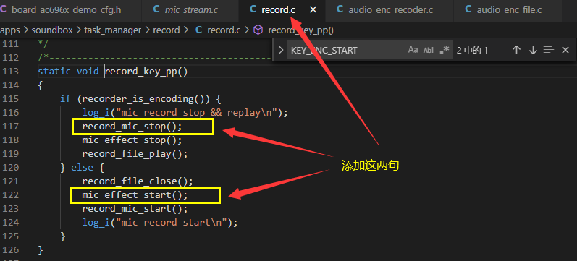Click the C icon on the audio_enc_file.c tab

468,10
